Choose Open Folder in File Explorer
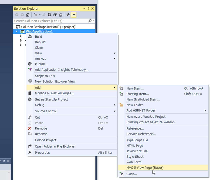The width and height of the screenshot is (210, 180). click(x=72, y=146)
